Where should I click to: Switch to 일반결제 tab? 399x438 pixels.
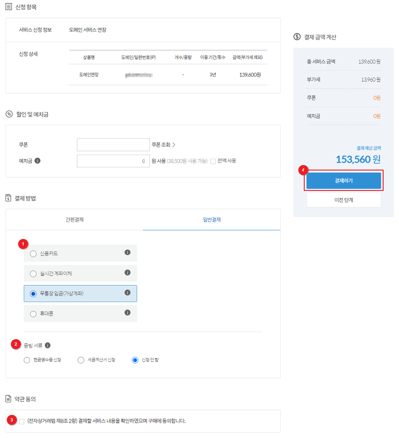211,220
